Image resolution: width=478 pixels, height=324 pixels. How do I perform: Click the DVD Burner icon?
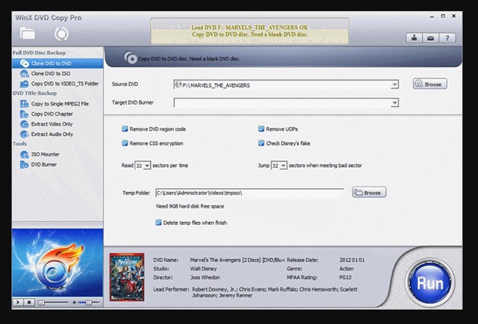(25, 164)
